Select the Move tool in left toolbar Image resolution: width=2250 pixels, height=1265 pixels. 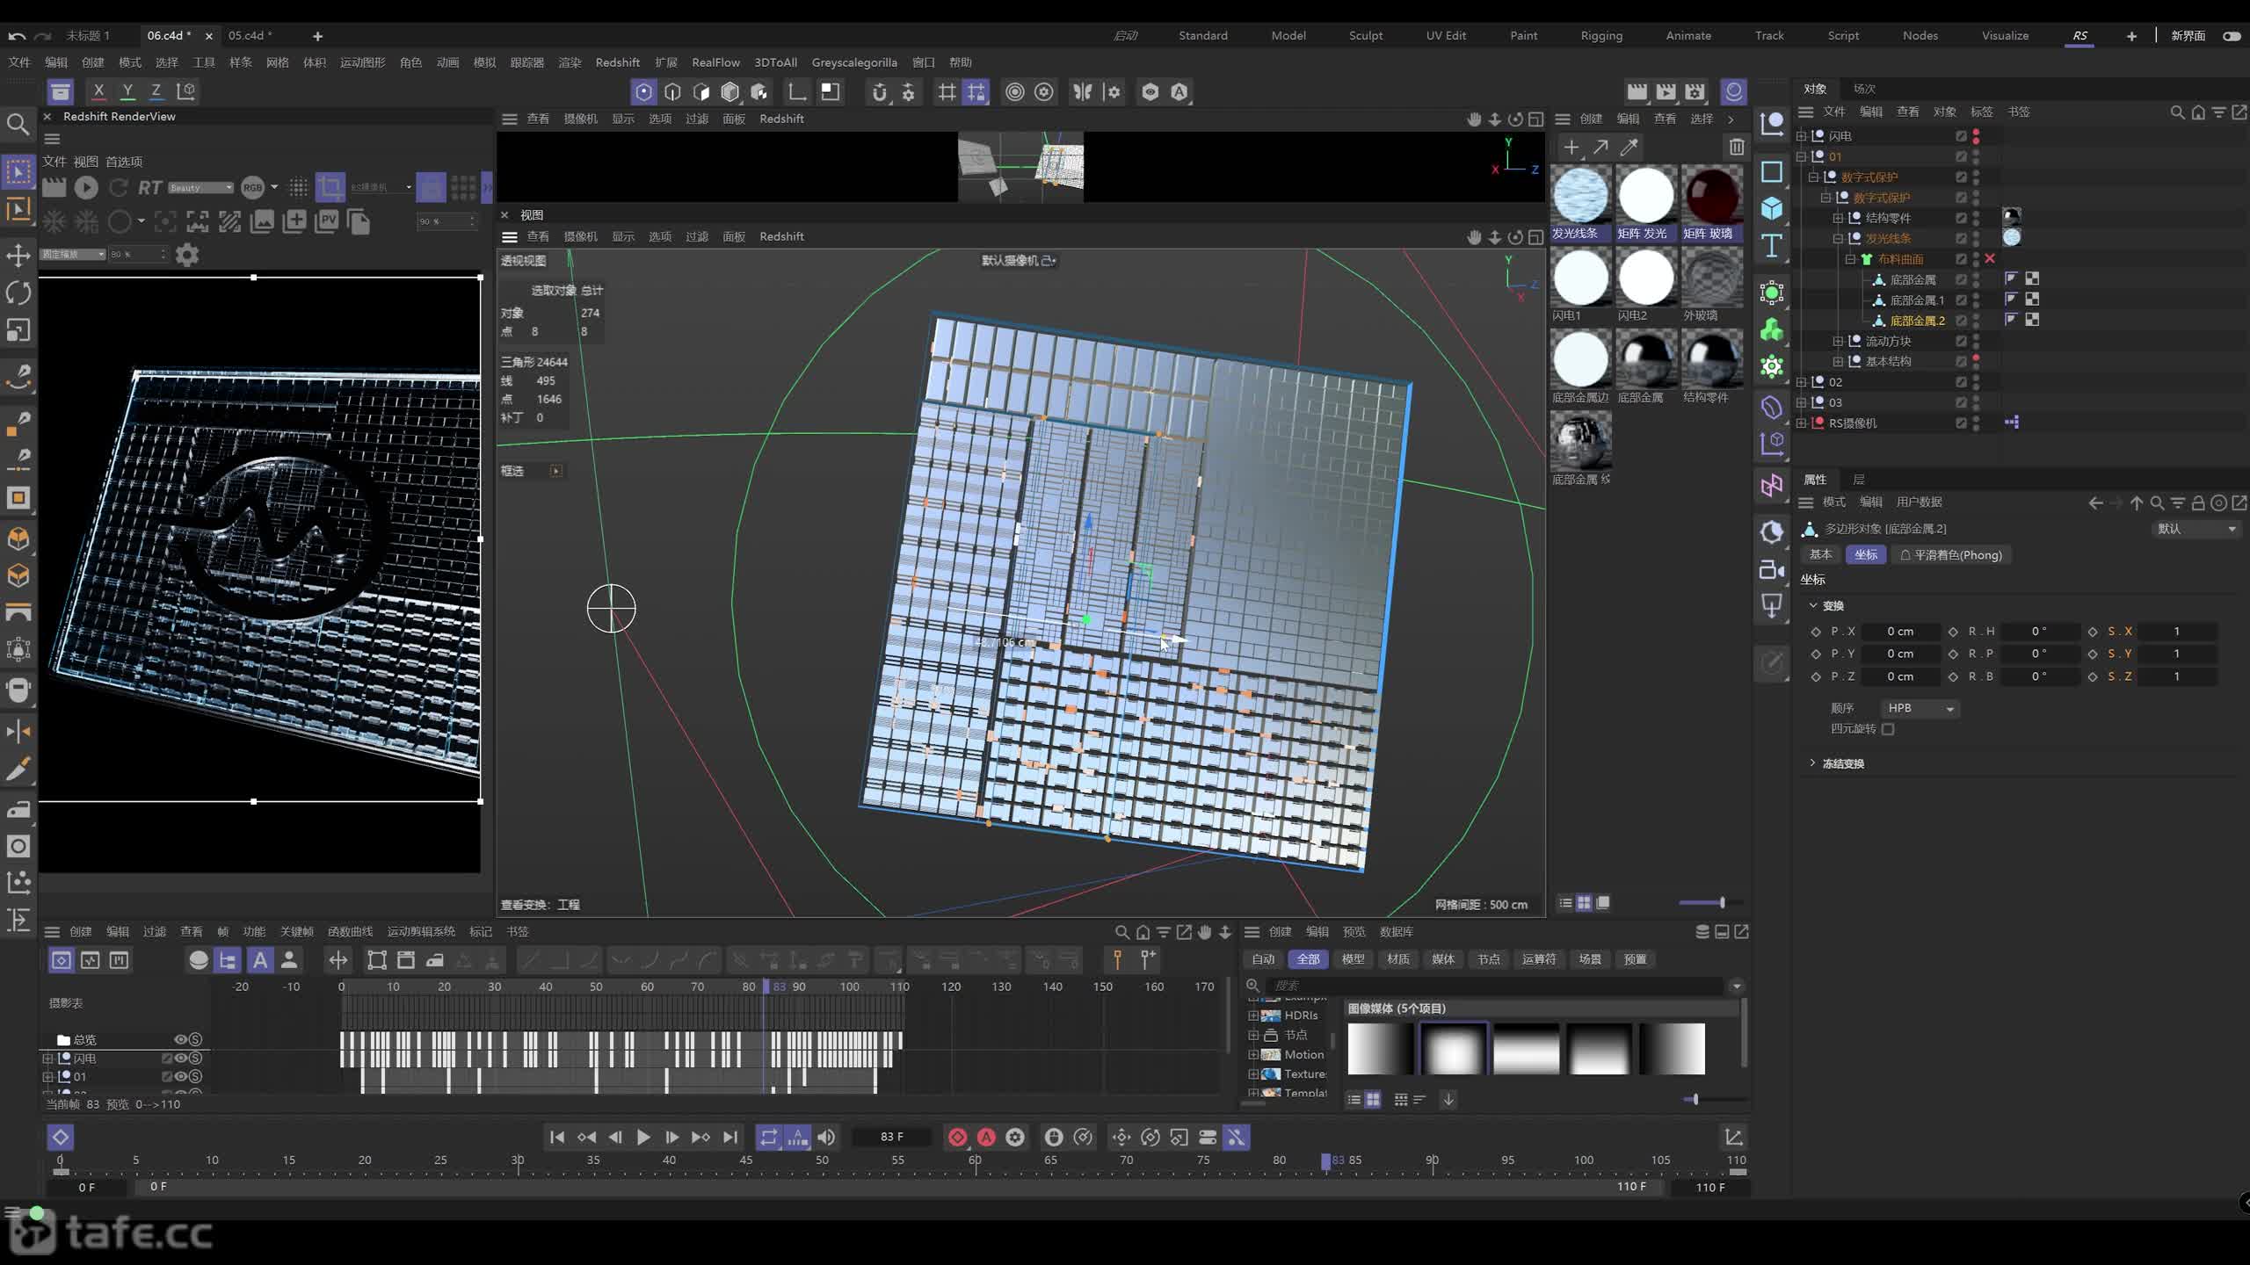click(x=18, y=256)
